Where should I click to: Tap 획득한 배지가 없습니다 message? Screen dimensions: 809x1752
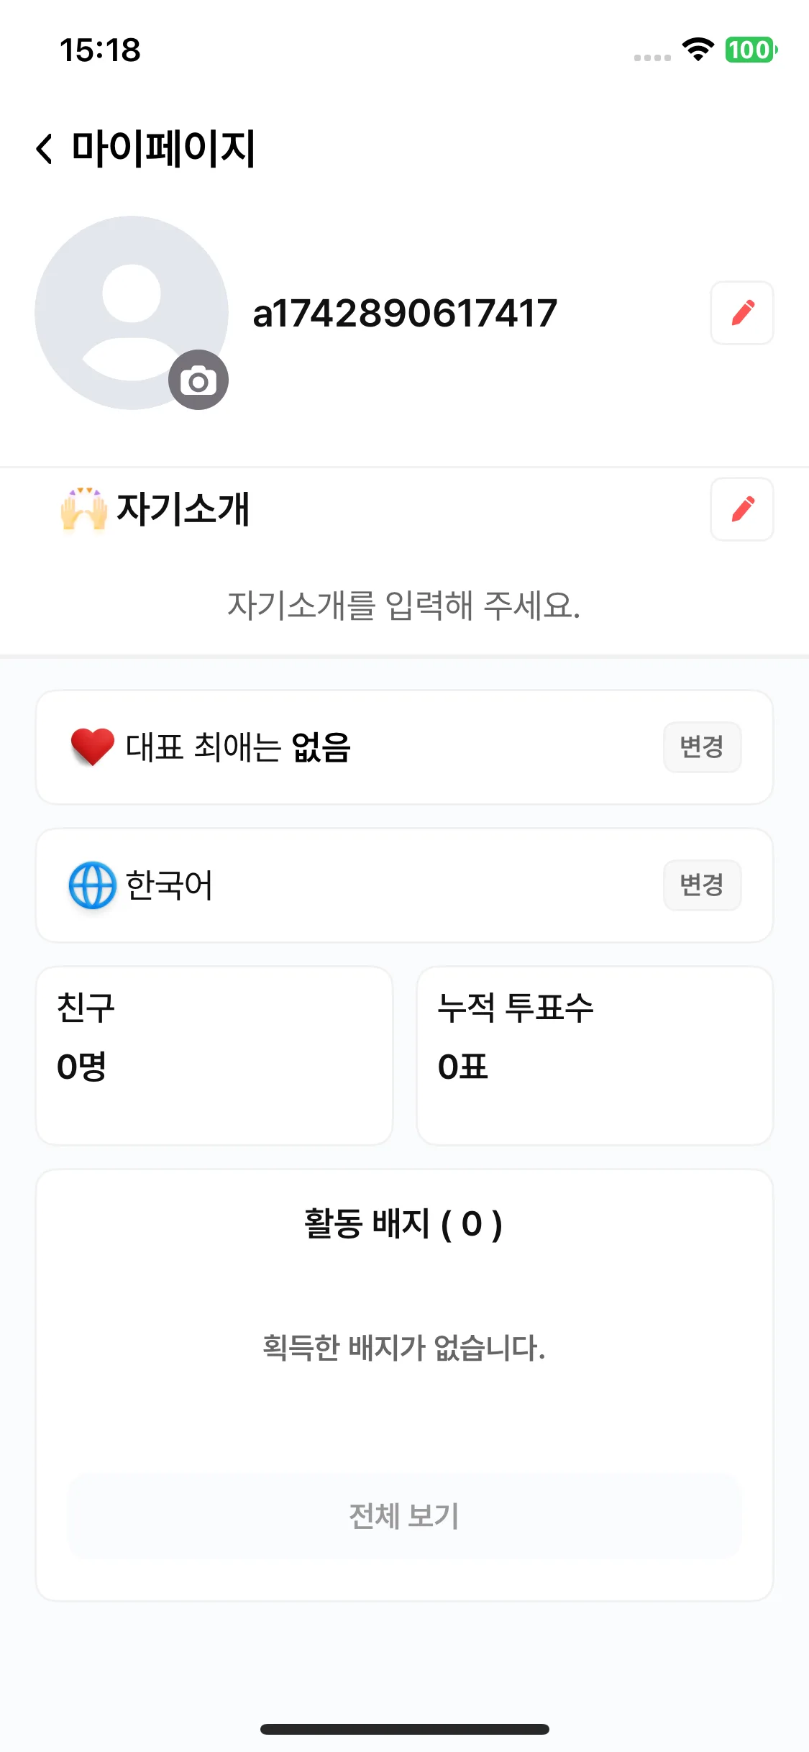[x=404, y=1347]
